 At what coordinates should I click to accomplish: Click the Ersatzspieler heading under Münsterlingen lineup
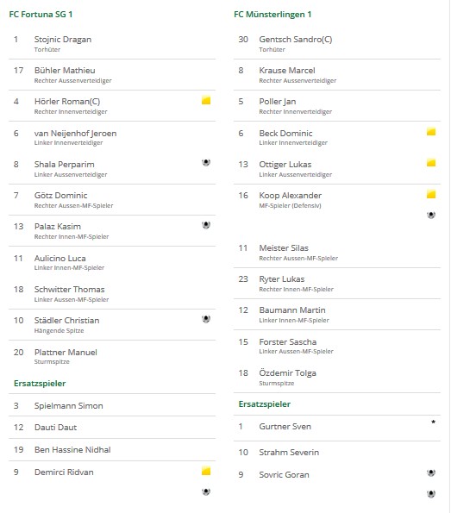click(265, 404)
